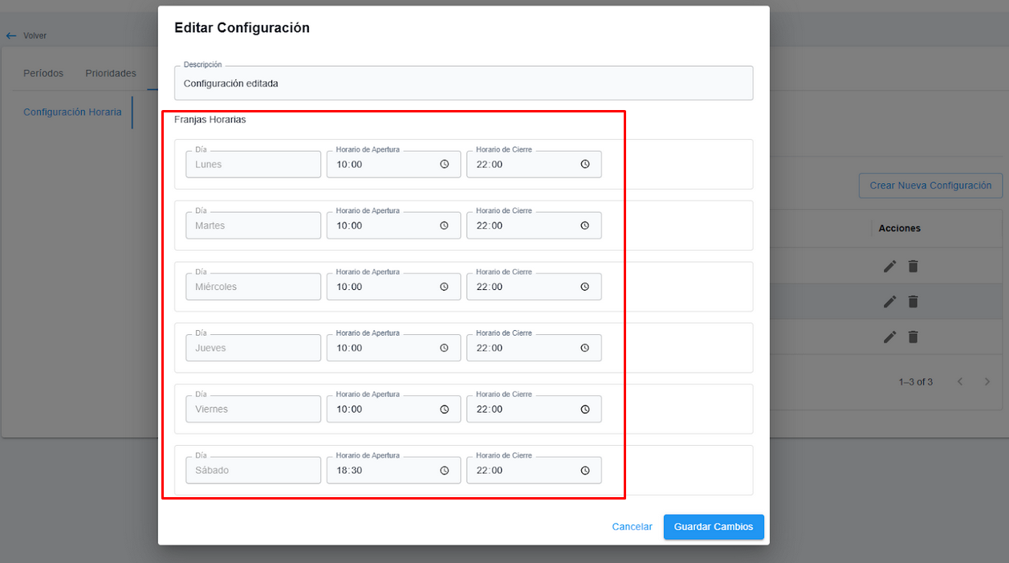Viewport: 1009px width, 563px height.
Task: Click the disabled Sábado day field
Action: tap(253, 470)
